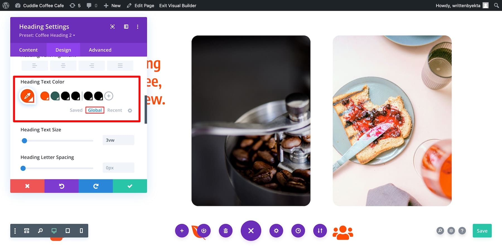502x246 pixels.
Task: Click the portability arrows icon
Action: click(320, 231)
